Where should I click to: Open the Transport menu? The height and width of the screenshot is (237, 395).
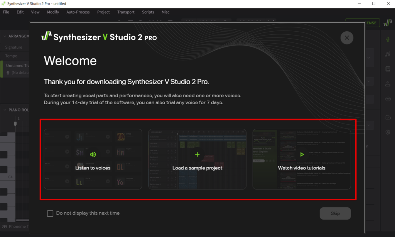pos(126,12)
